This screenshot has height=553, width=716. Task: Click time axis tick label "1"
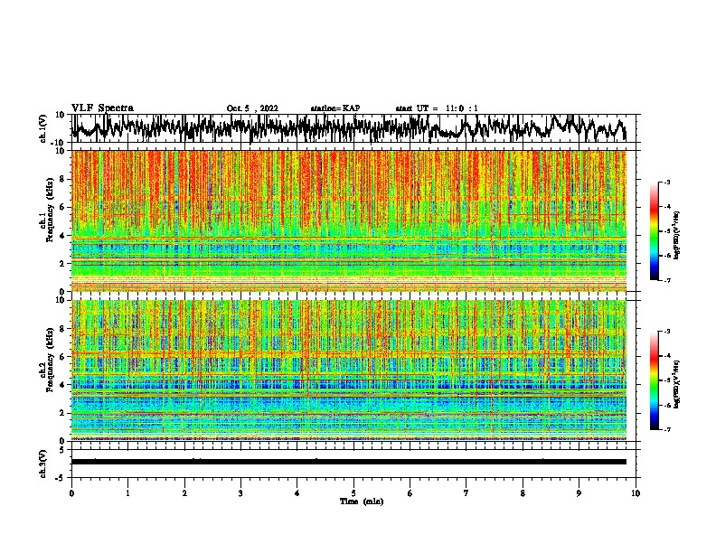(x=127, y=493)
